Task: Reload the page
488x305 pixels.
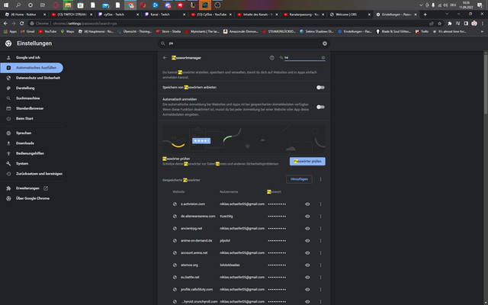Action: click(22, 24)
